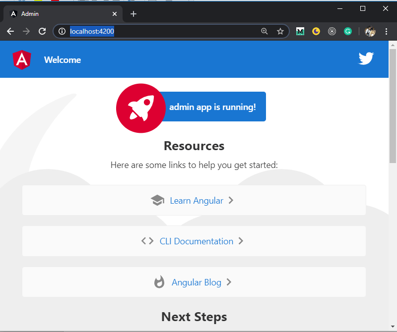Image resolution: width=397 pixels, height=332 pixels.
Task: Open the Twitter bird icon link
Action: coord(366,59)
